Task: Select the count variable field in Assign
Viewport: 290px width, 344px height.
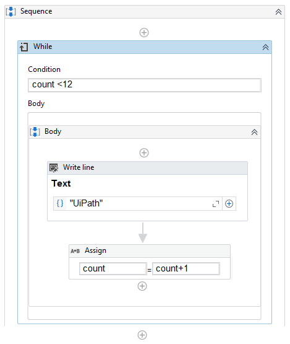Action: [x=113, y=268]
